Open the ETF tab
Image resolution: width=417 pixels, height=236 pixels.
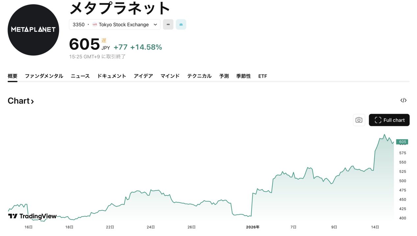click(x=262, y=76)
